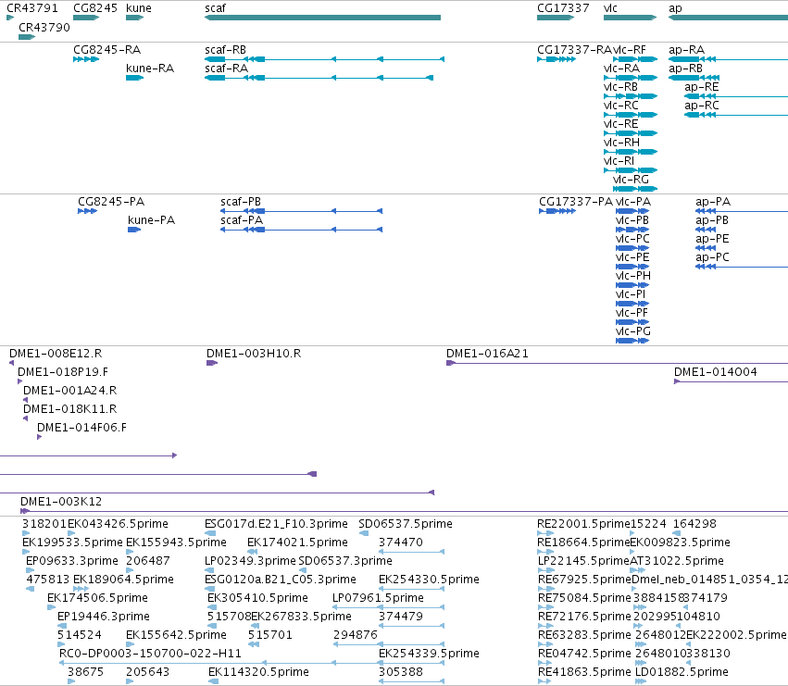Click the SD06537.5prime EST label
This screenshot has width=788, height=686.
(x=406, y=524)
